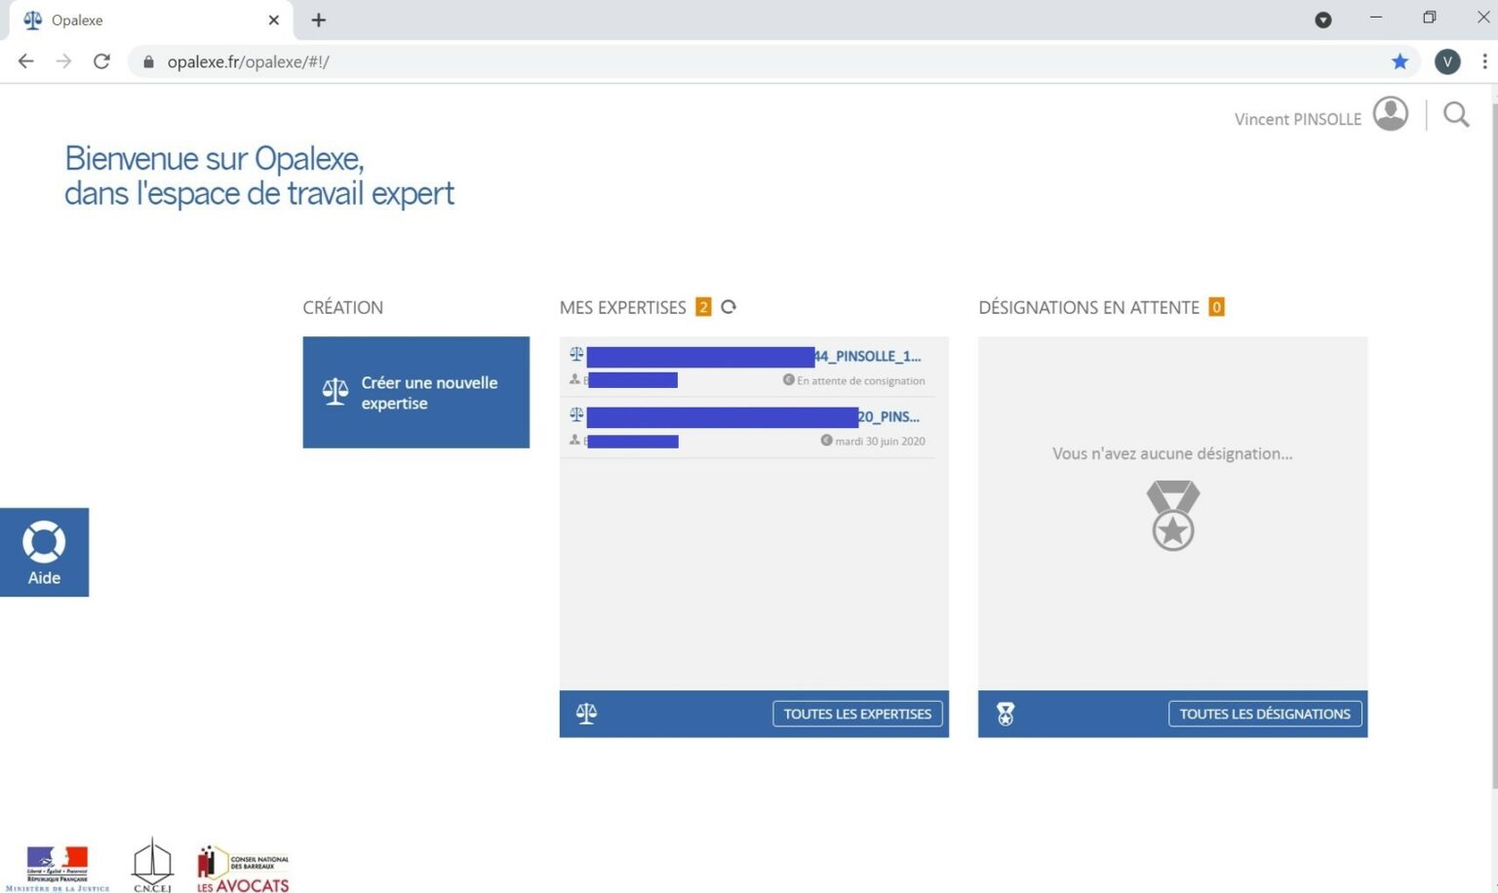The image size is (1498, 893).
Task: Open Chrome profile V avatar
Action: click(1447, 61)
